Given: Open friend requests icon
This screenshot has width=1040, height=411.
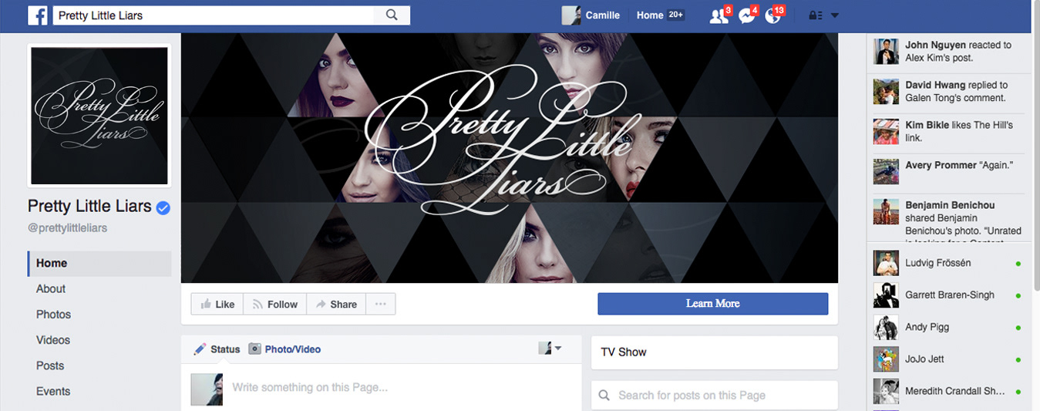Looking at the screenshot, I should 719,15.
